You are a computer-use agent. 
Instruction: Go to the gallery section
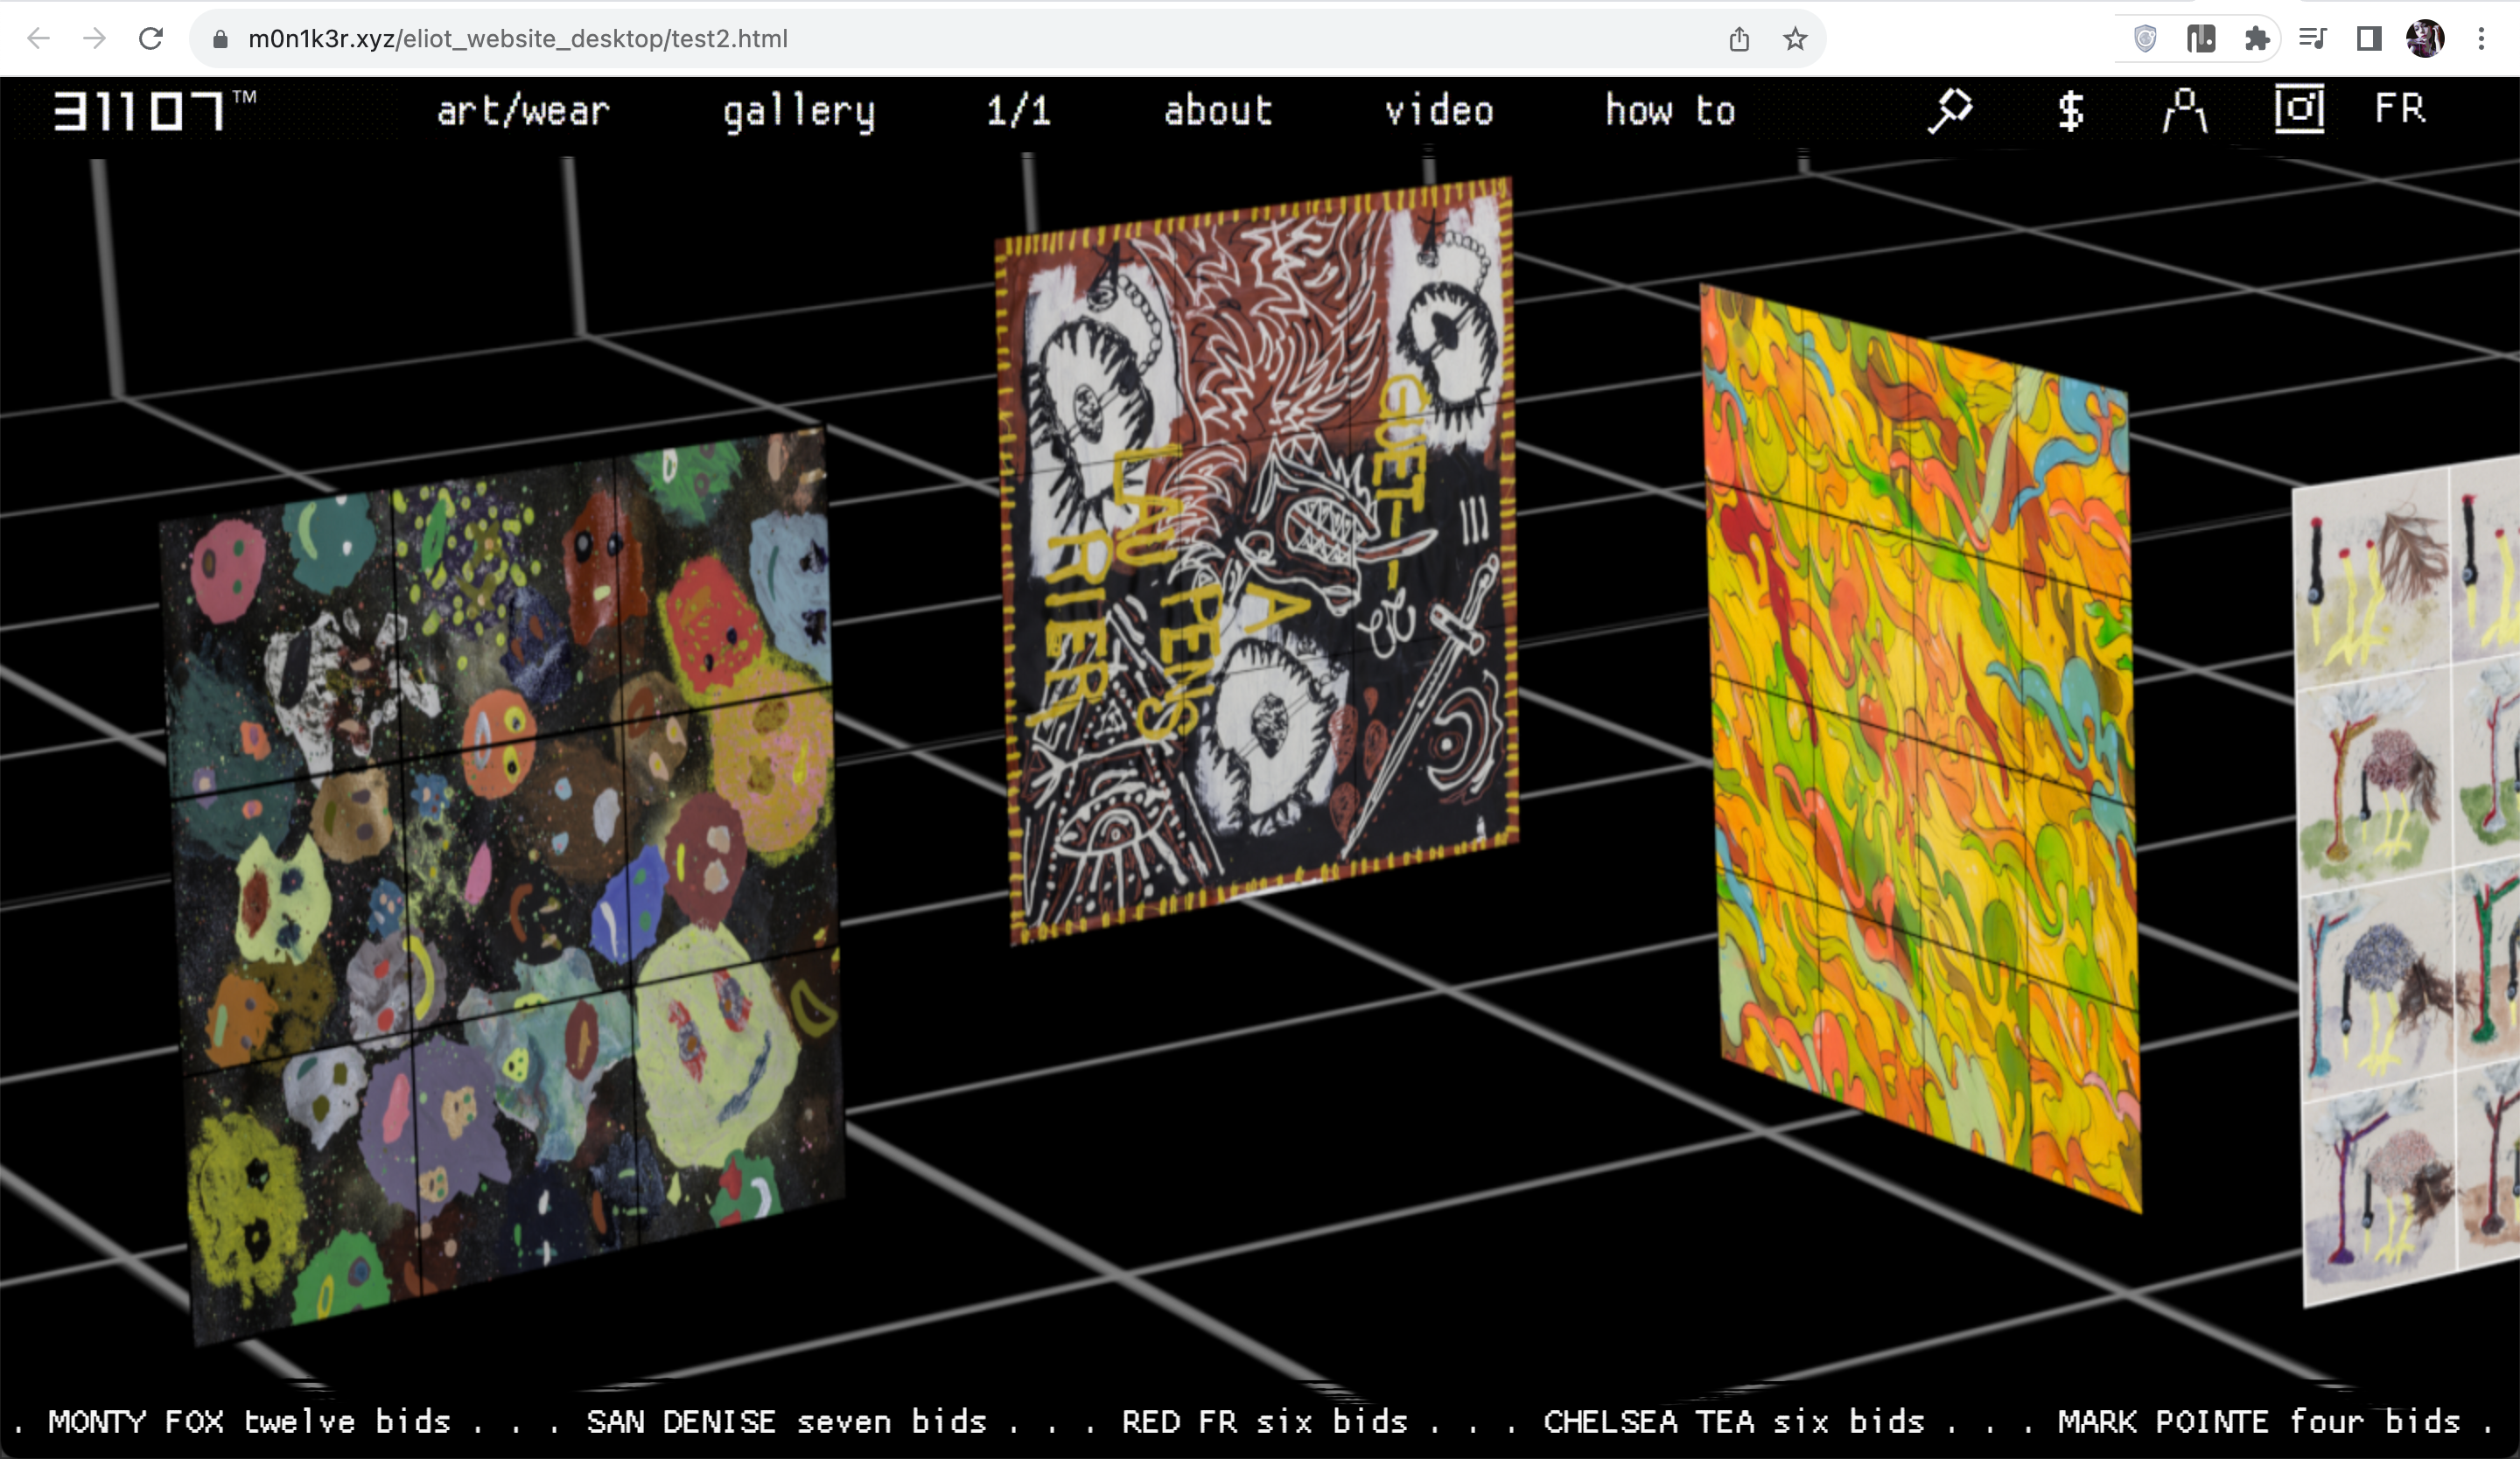798,110
